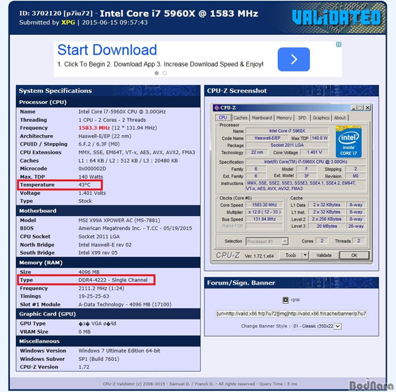Image resolution: width=396 pixels, height=392 pixels.
Task: Click the Max TDP 140.0 W field
Action: 319,138
